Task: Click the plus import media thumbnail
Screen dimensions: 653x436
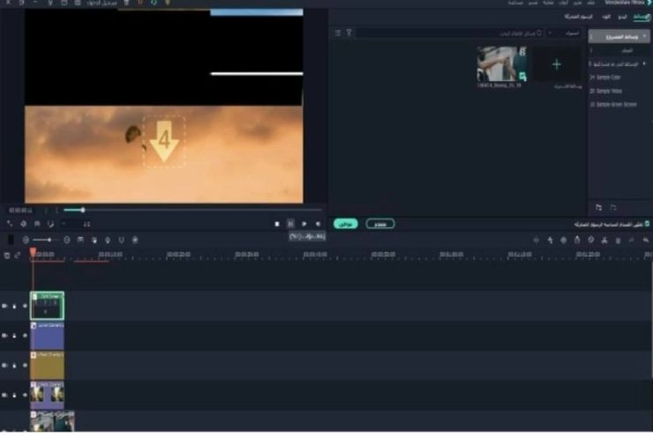Action: pos(557,64)
